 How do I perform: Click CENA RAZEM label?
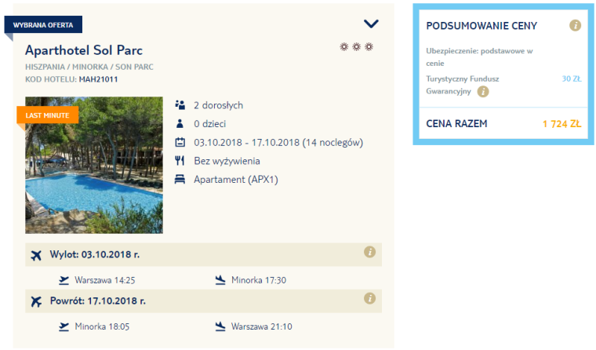pyautogui.click(x=456, y=124)
